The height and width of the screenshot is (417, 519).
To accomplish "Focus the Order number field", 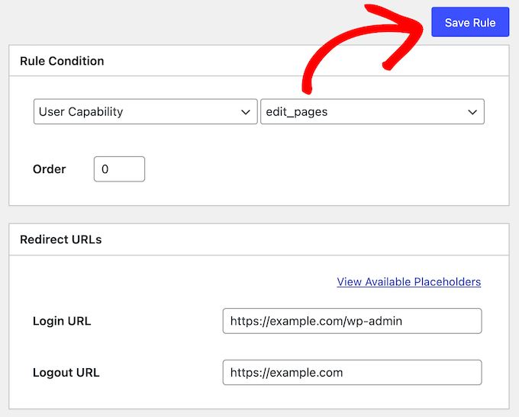I will pos(119,169).
